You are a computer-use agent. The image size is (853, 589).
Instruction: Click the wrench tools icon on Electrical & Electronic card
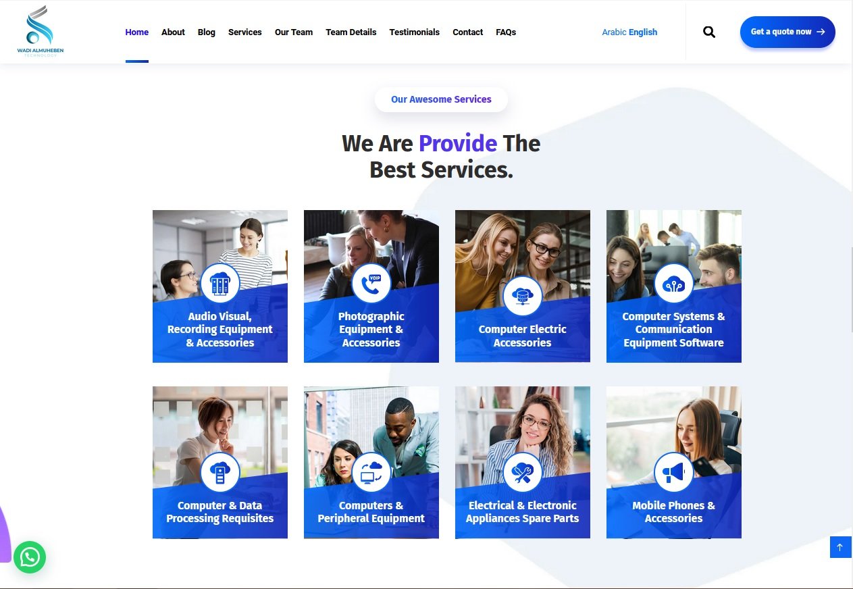pos(523,472)
